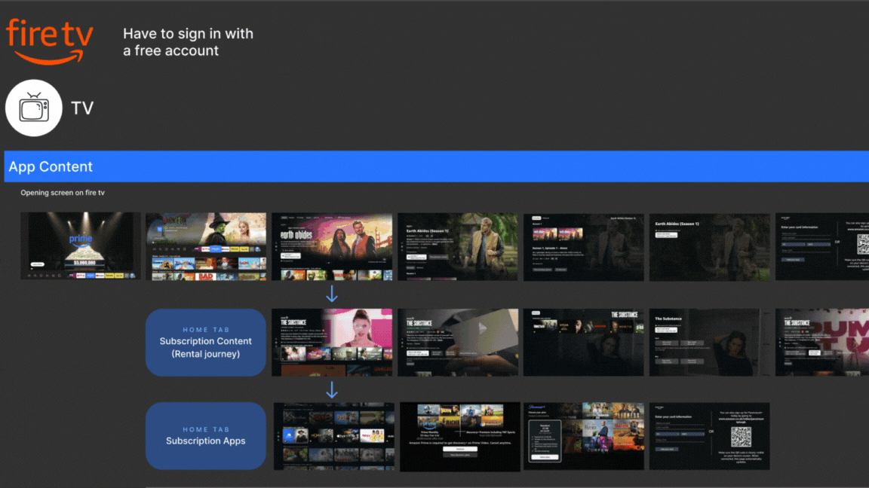Open the "earth abides" featured banner thumbnail

click(x=331, y=246)
